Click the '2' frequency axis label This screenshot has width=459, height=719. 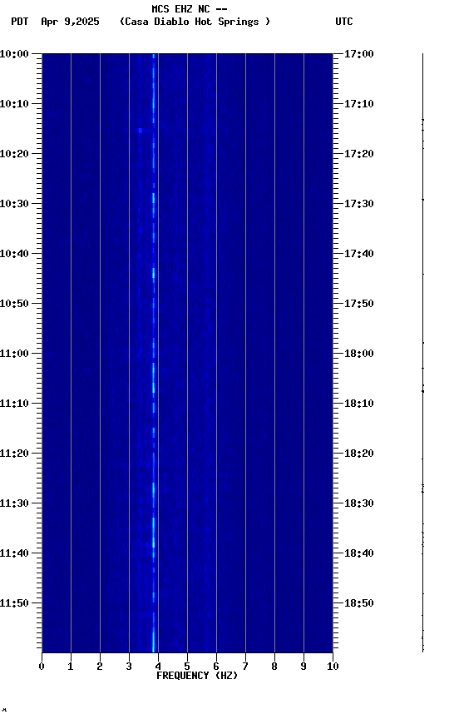coord(100,667)
